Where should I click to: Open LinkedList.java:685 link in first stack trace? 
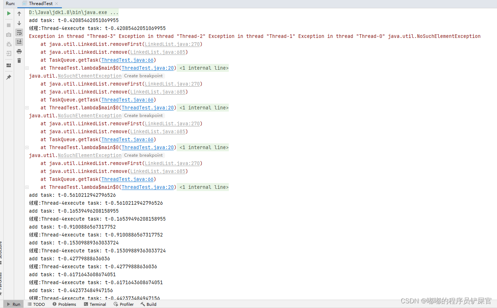[x=157, y=52]
